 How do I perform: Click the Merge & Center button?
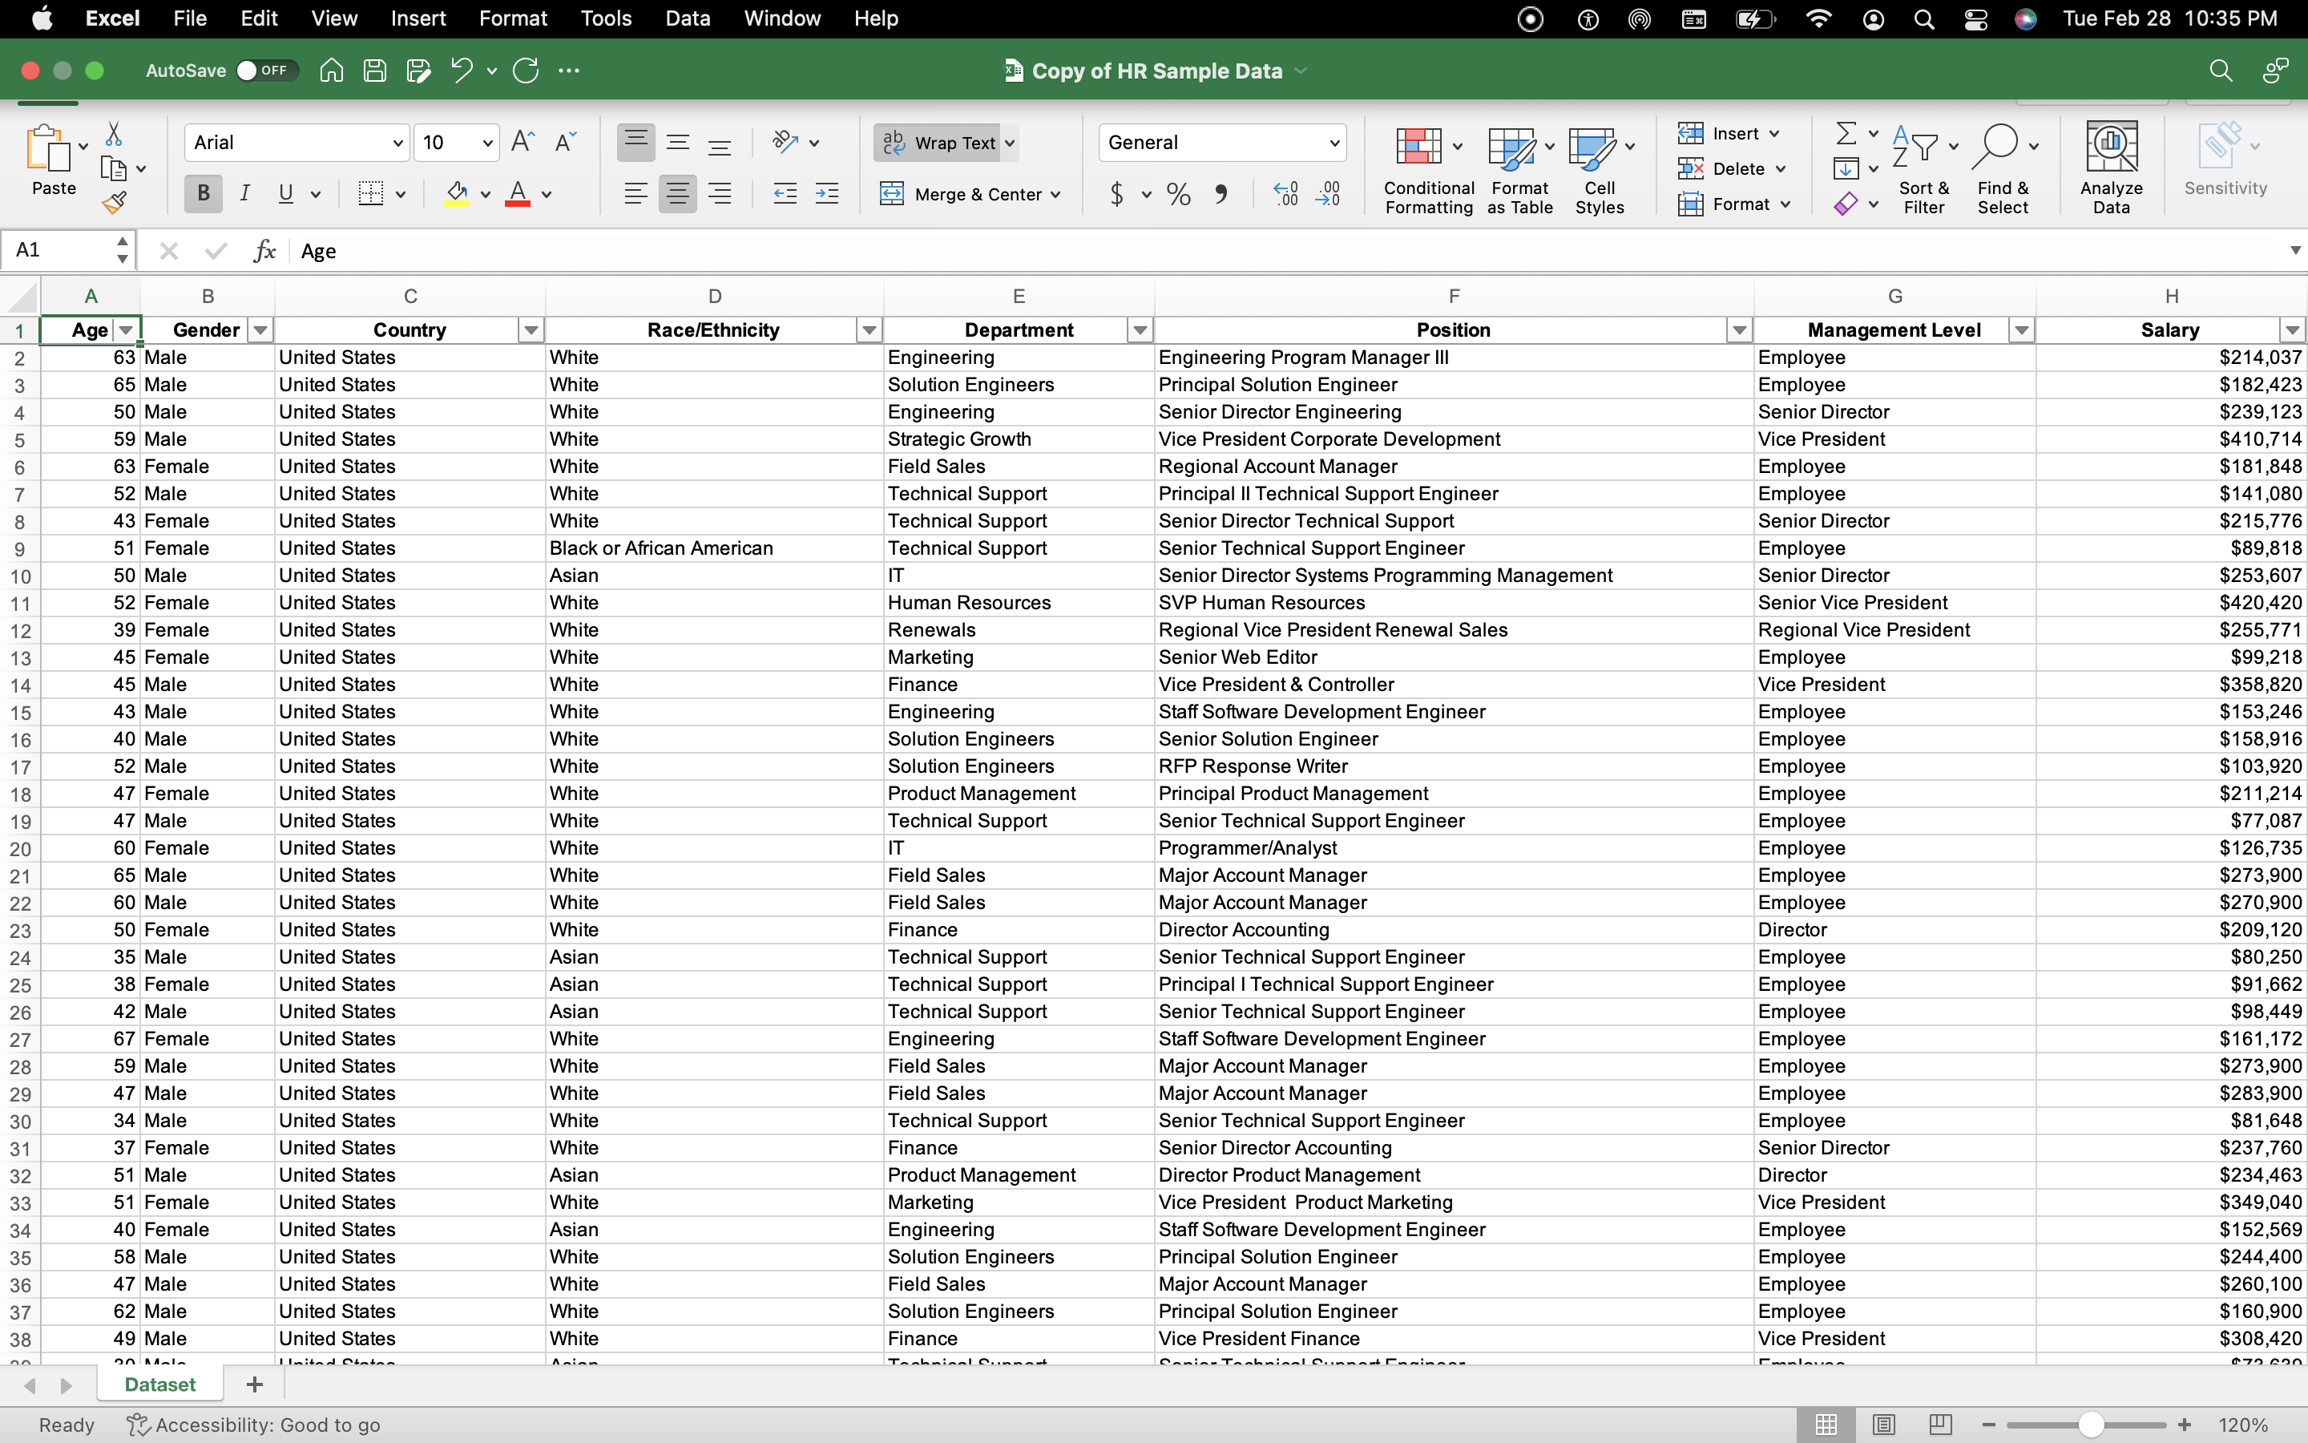coord(970,194)
